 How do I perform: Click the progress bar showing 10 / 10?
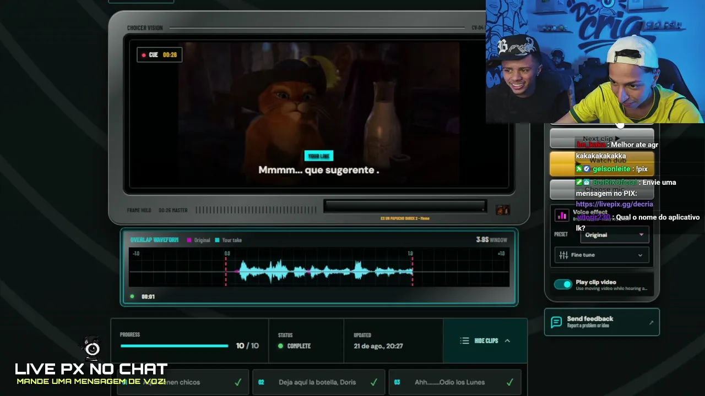[174, 346]
